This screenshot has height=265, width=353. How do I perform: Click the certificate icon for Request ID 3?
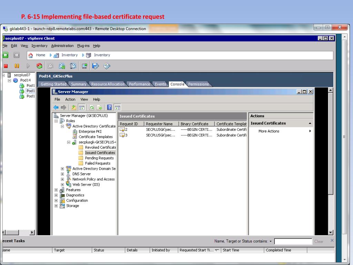122,135
